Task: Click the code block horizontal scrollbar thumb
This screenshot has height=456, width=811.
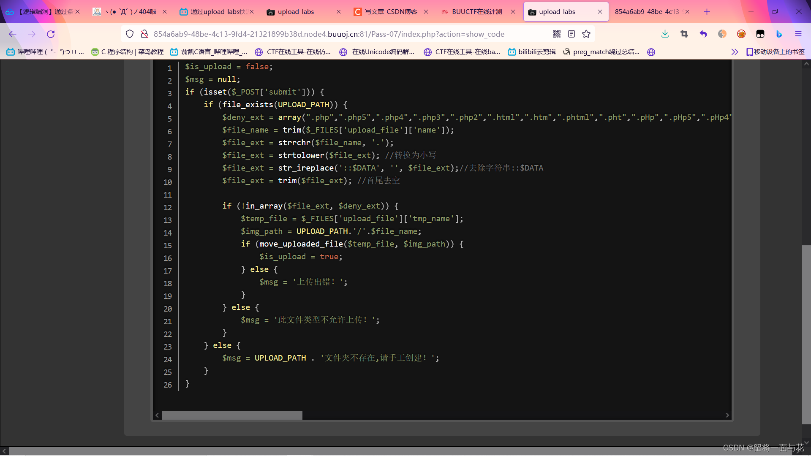Action: click(232, 415)
